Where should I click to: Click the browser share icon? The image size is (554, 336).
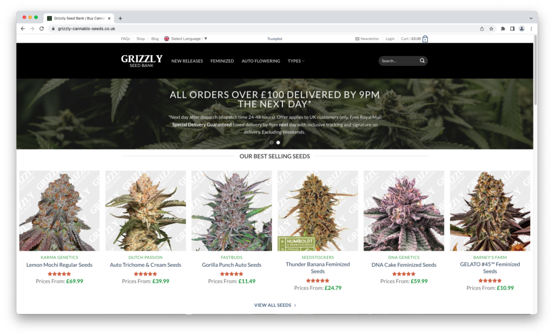point(482,29)
